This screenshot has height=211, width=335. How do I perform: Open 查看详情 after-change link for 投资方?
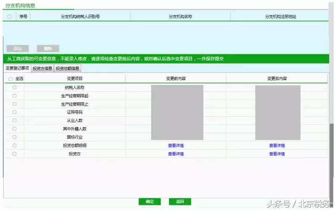(x=277, y=154)
